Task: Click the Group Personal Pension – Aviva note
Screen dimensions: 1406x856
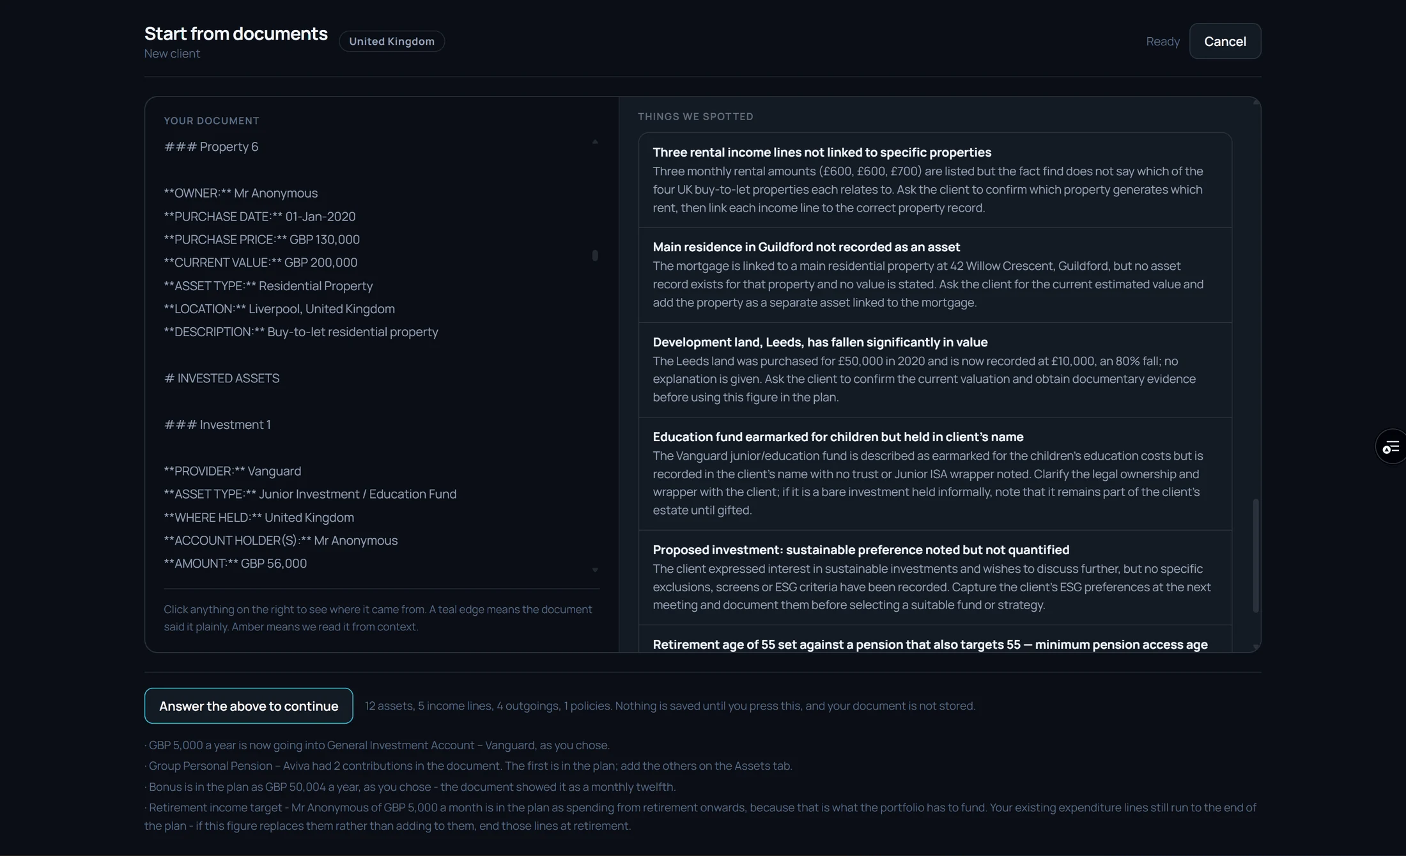Action: (468, 766)
